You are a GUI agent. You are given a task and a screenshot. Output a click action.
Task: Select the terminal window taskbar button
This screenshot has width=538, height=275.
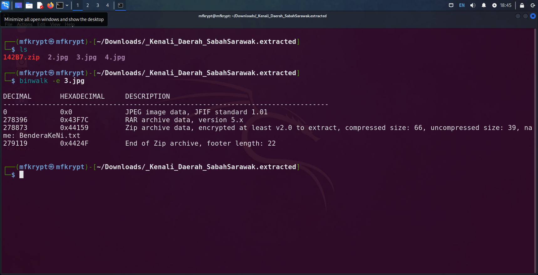point(121,5)
